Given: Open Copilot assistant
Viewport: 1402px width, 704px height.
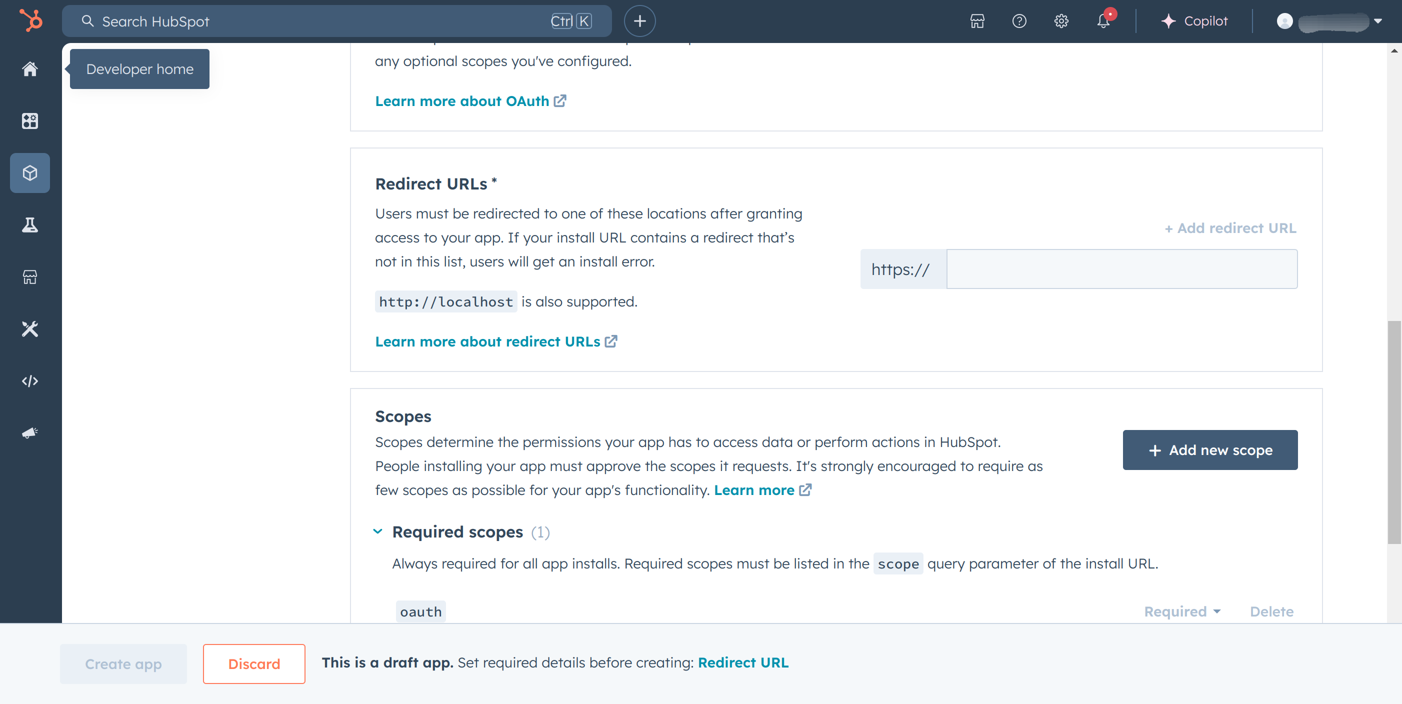Looking at the screenshot, I should tap(1194, 21).
